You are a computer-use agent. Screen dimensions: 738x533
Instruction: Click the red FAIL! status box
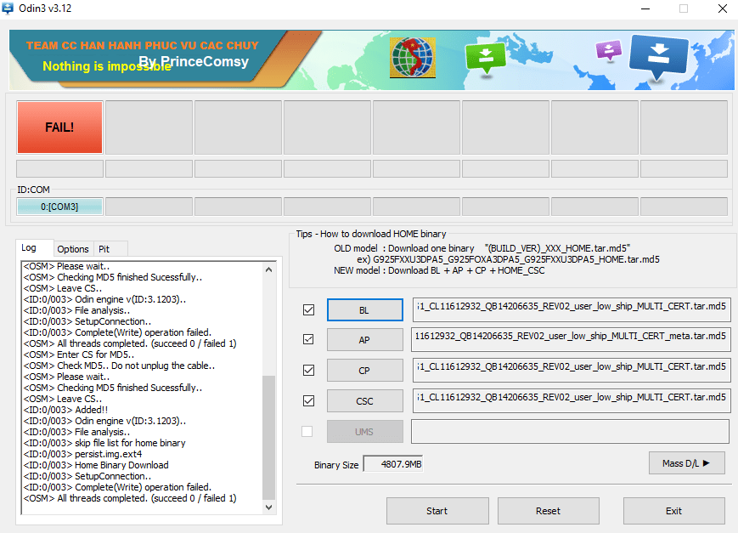59,128
